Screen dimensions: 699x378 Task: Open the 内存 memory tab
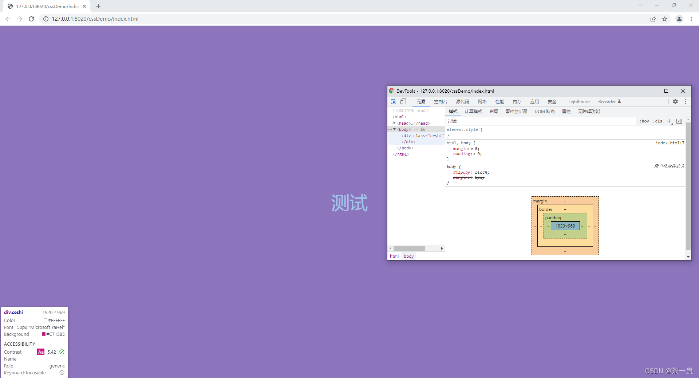(x=517, y=102)
